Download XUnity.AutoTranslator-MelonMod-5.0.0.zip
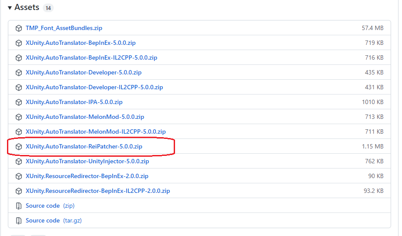The width and height of the screenshot is (402, 236). pyautogui.click(x=85, y=117)
